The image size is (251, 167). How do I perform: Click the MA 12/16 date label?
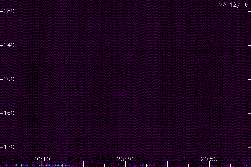click(233, 5)
